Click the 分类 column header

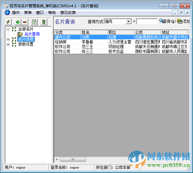click(67, 32)
